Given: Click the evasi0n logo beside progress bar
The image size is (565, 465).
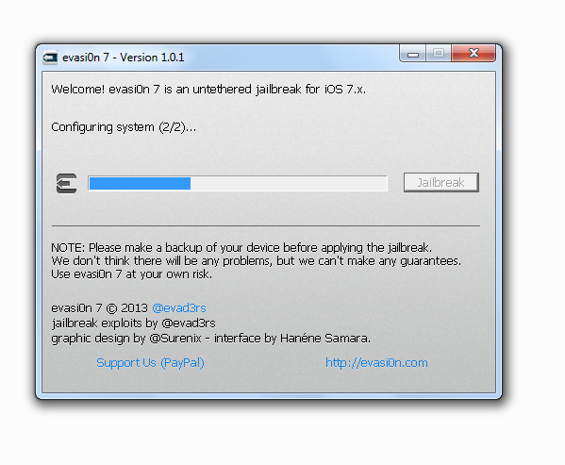Looking at the screenshot, I should (67, 183).
